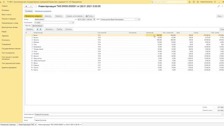Click the Добавить button
Image resolution: width=224 pixels, height=126 pixels.
tap(30, 29)
